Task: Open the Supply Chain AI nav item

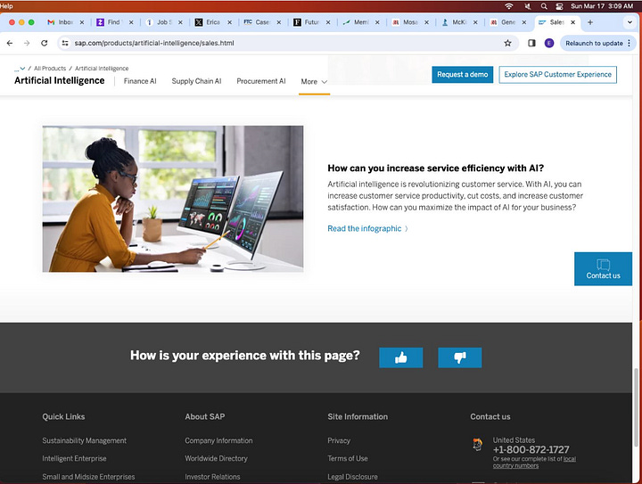Action: click(196, 81)
